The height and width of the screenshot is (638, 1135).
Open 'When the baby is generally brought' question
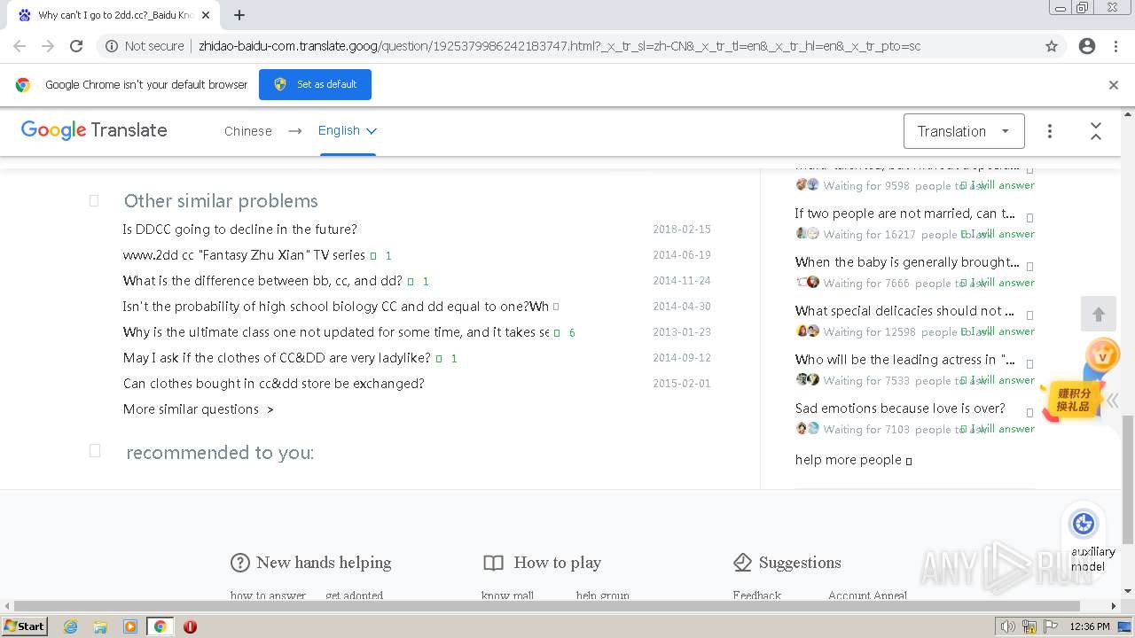coord(907,261)
